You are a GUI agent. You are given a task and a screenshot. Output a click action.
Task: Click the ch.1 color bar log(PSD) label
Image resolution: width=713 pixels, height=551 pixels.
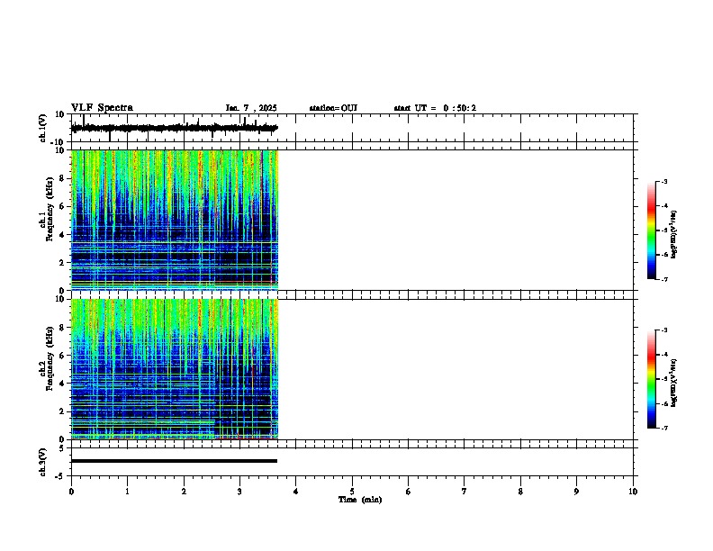674,234
